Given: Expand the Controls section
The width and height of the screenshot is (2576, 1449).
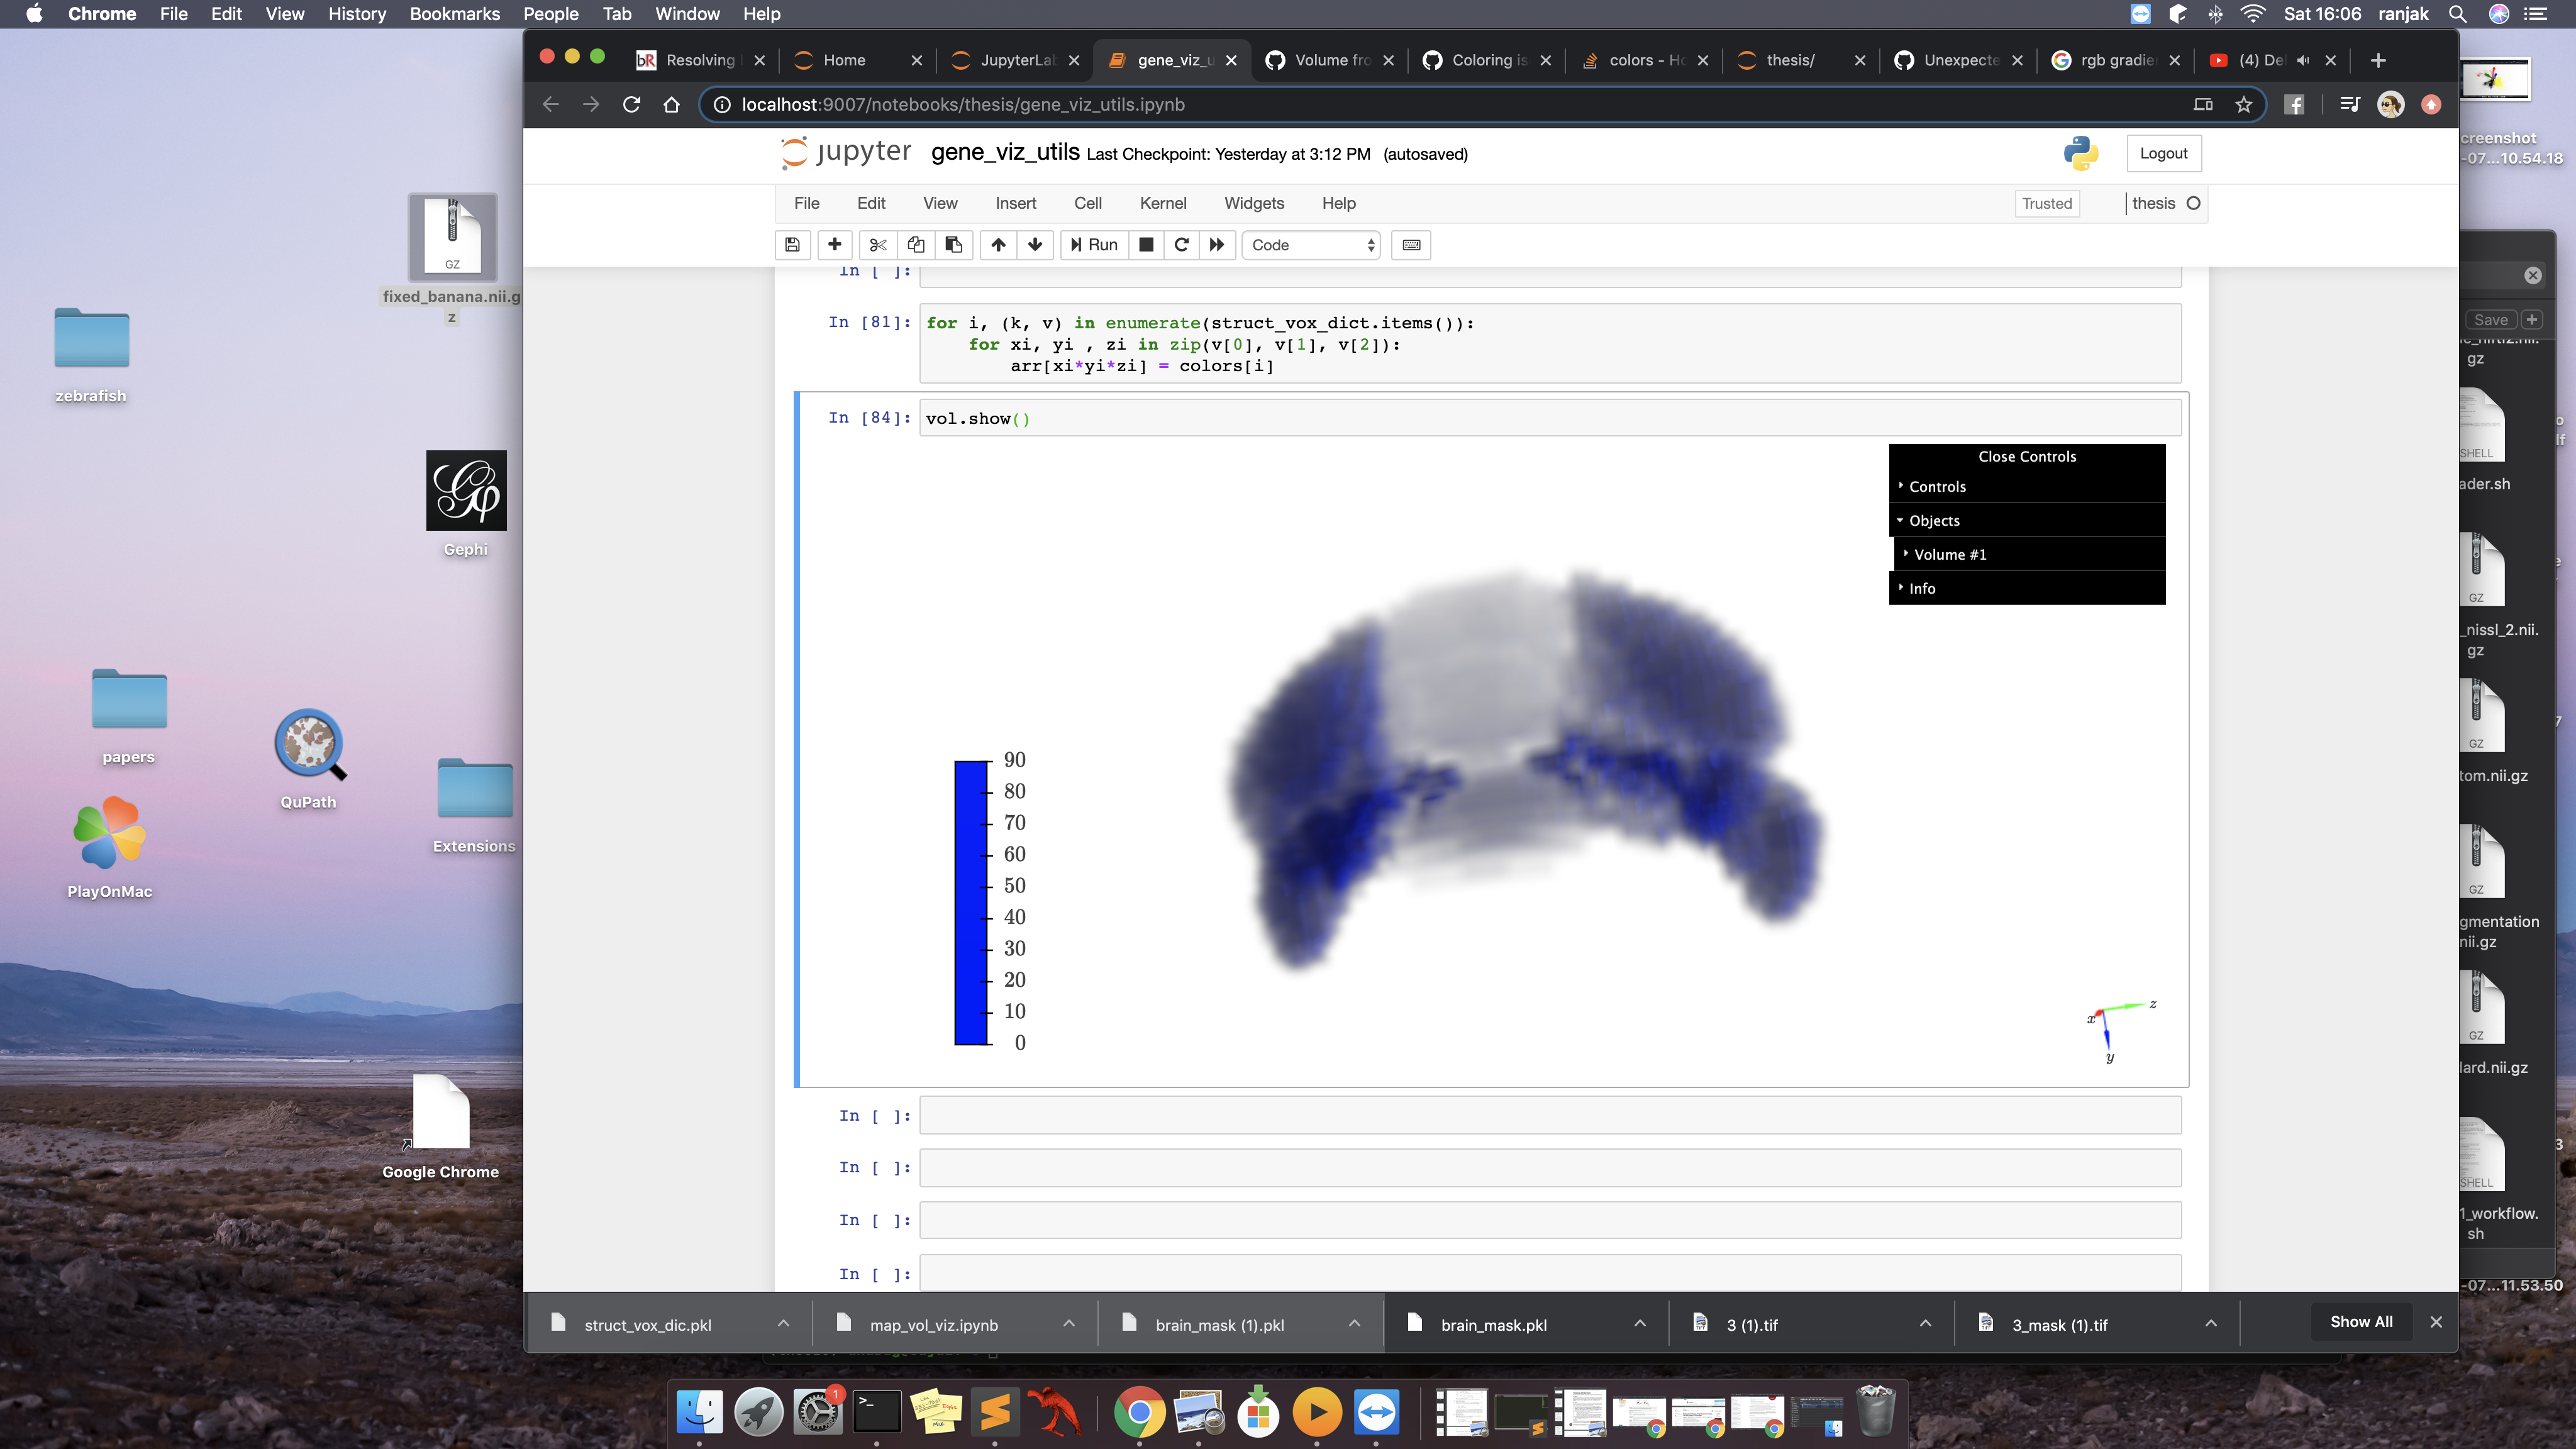Looking at the screenshot, I should (2027, 486).
